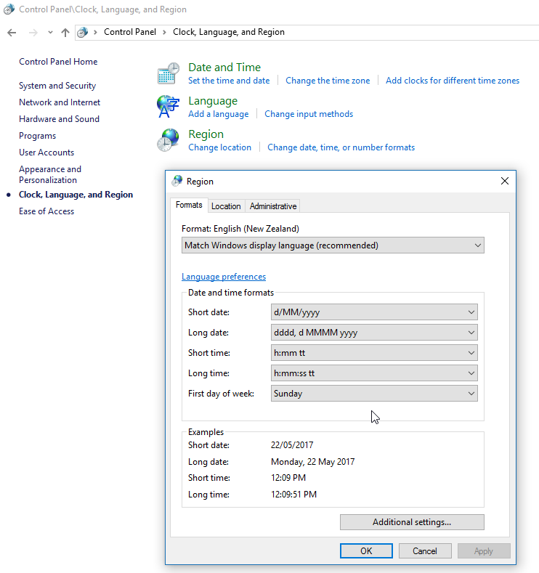This screenshot has height=573, width=539.
Task: Click the Cancel button
Action: click(x=425, y=551)
